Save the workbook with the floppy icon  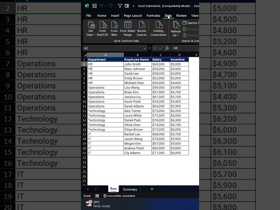pos(94,6)
